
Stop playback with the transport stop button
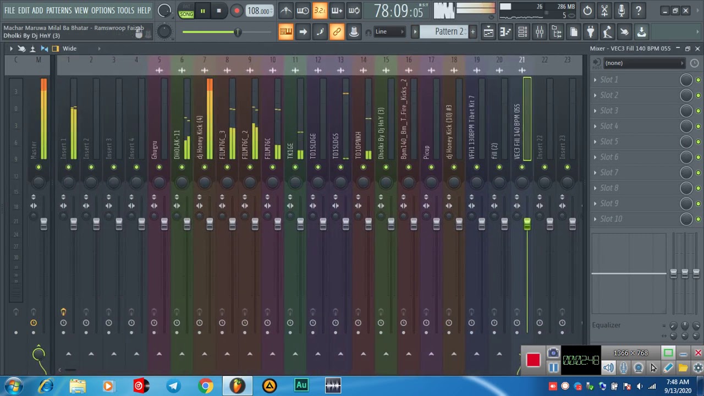219,11
